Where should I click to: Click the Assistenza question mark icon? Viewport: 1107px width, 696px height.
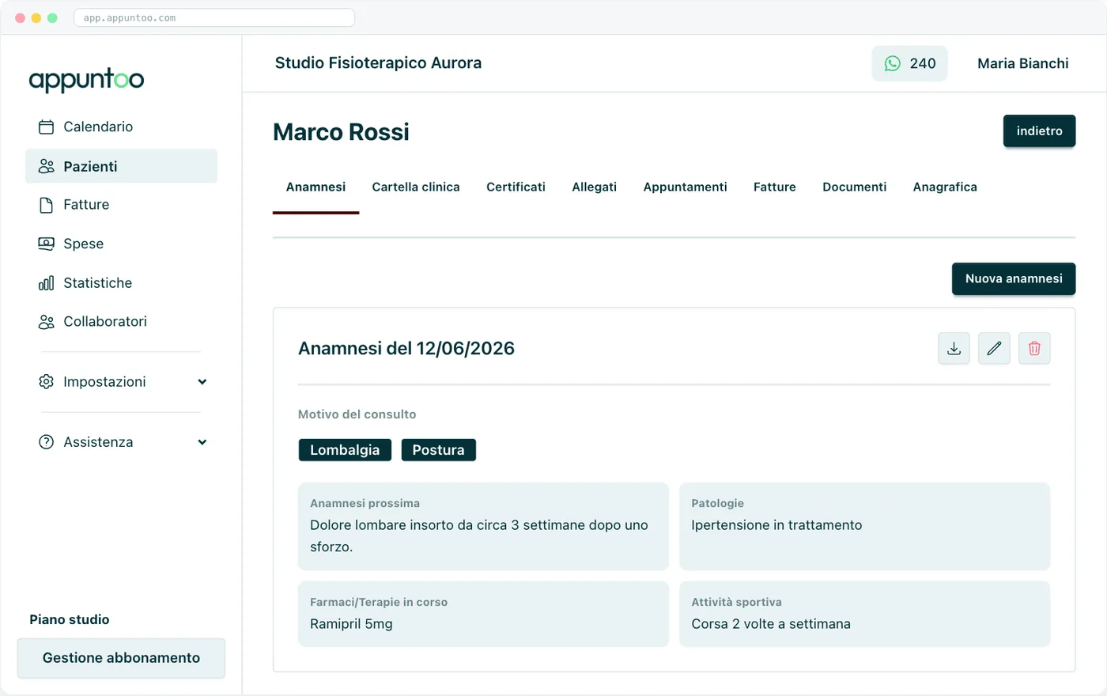[x=47, y=442]
